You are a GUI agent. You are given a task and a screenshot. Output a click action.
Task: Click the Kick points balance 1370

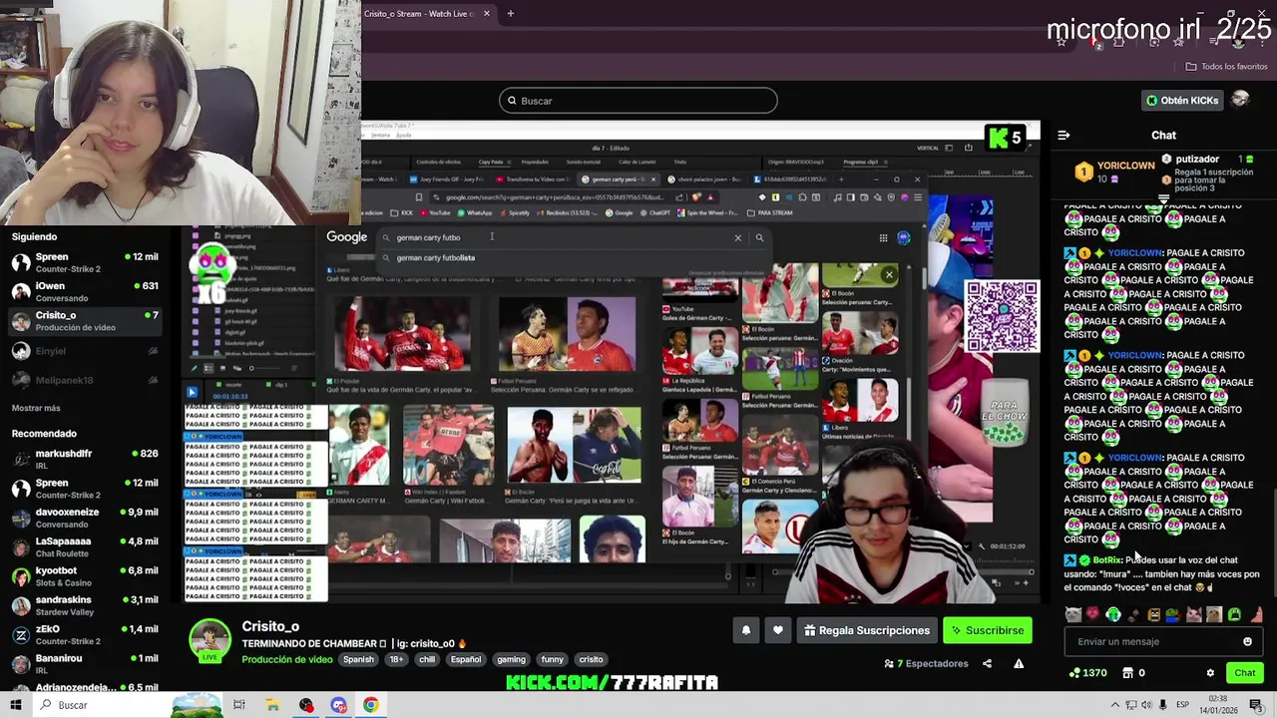[x=1087, y=673]
